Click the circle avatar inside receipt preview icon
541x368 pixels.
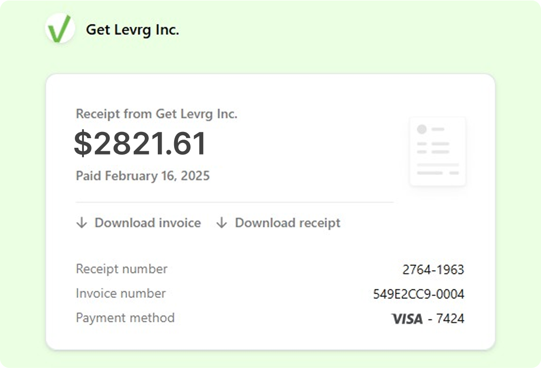click(422, 129)
